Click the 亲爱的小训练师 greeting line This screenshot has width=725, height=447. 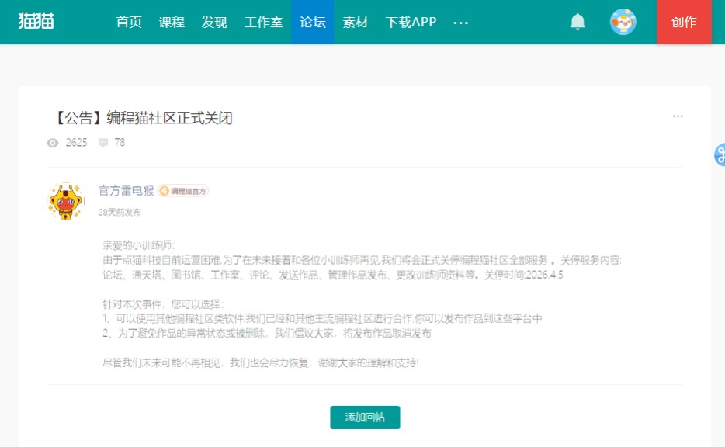[139, 245]
